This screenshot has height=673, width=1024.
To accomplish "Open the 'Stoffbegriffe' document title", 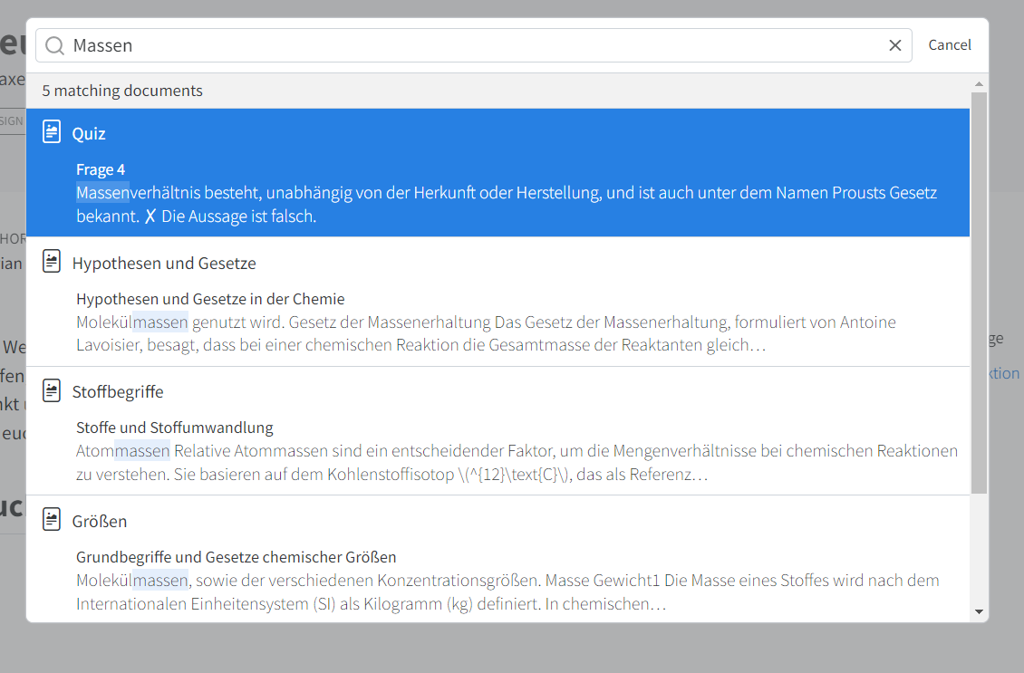I will click(118, 392).
